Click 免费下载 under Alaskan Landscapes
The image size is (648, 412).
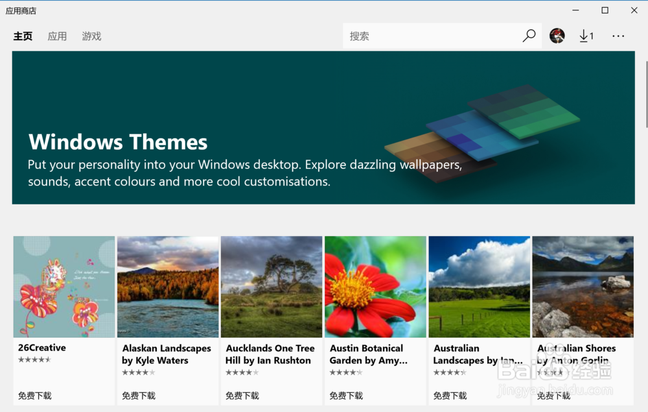click(139, 395)
